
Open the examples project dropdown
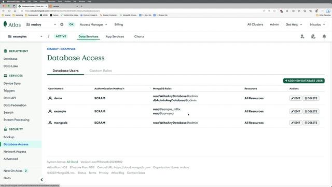pos(25,36)
